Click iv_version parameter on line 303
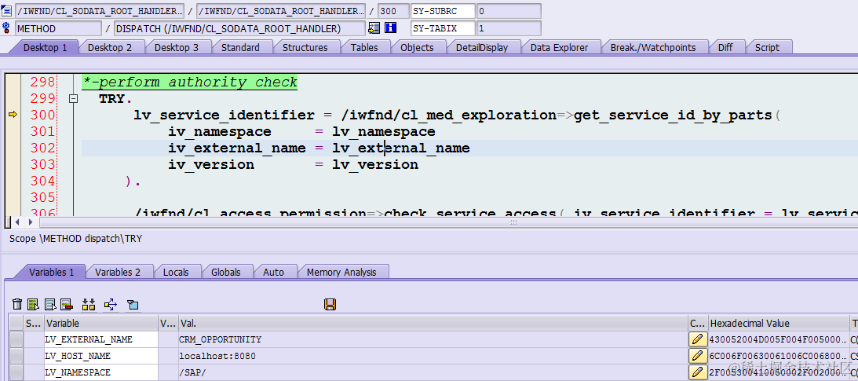The image size is (858, 381). tap(211, 164)
